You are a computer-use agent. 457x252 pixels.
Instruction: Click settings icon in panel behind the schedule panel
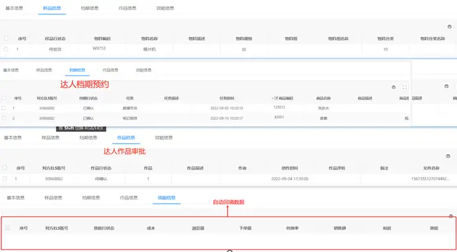[x=446, y=86]
